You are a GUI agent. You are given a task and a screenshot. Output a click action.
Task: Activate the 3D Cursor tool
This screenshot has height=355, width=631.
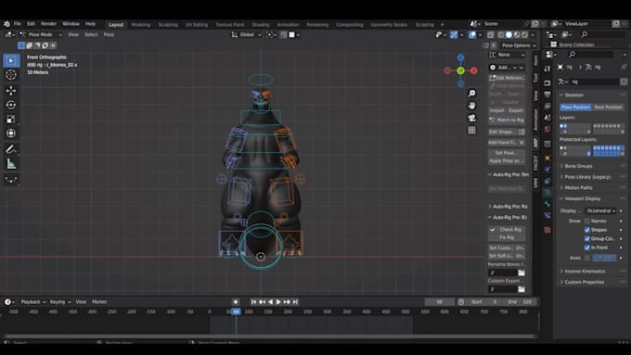(x=11, y=74)
